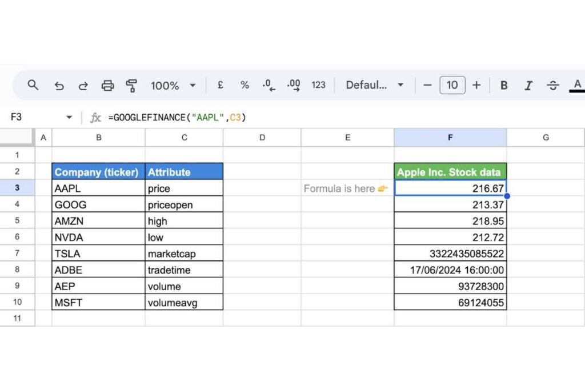Select row 7 header

[17, 254]
